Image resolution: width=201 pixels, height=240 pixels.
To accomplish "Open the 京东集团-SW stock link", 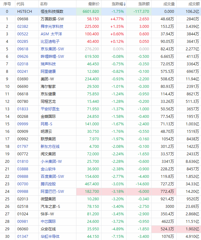I will click(52, 49).
